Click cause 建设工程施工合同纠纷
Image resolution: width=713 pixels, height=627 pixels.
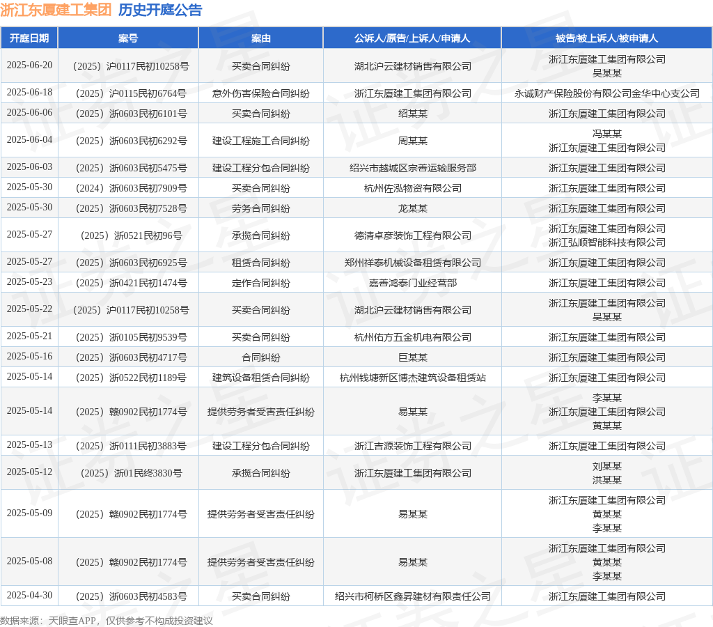(260, 141)
